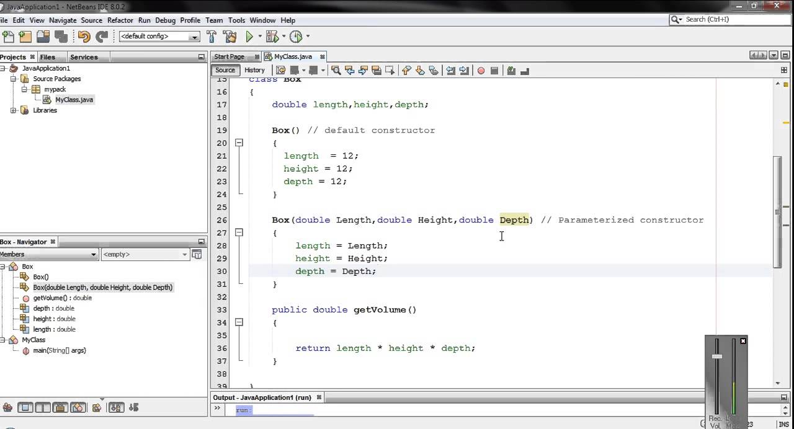The width and height of the screenshot is (794, 429).
Task: Click Shift Line Left editor icon
Action: pyautogui.click(x=451, y=71)
